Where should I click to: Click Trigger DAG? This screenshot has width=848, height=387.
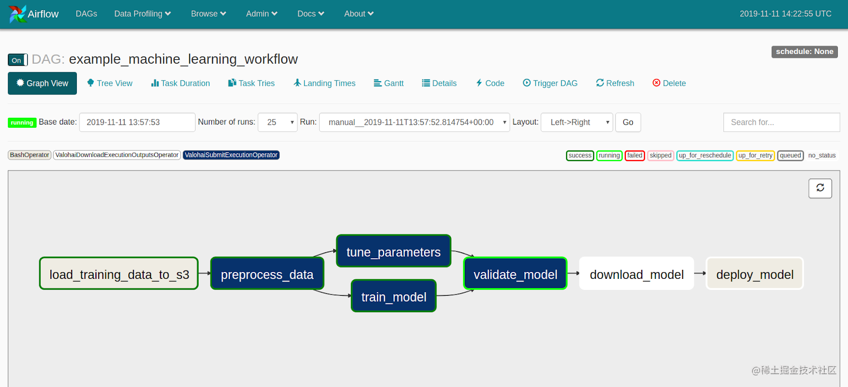click(550, 83)
